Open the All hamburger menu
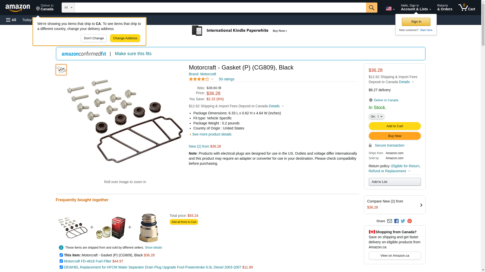This screenshot has height=272, width=485. pyautogui.click(x=11, y=20)
